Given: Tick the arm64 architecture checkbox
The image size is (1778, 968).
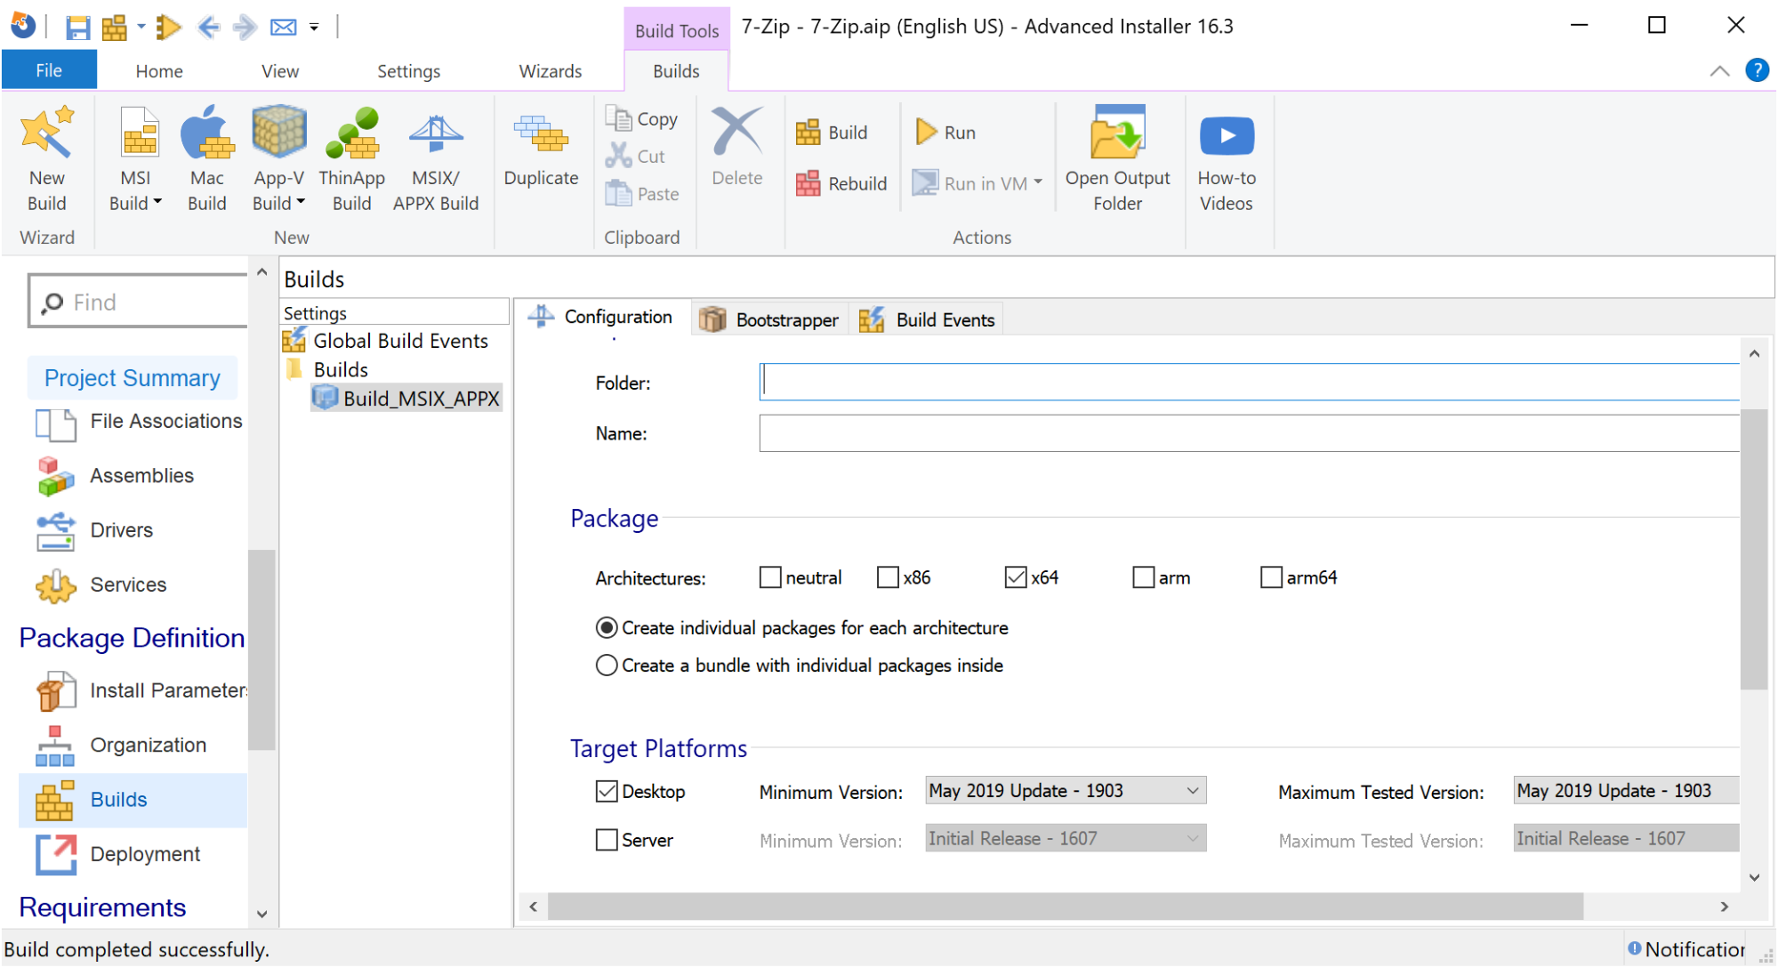Looking at the screenshot, I should (x=1271, y=577).
